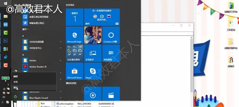Minimize the registry window behind Start
Image resolution: width=239 pixels, height=107 pixels.
click(173, 25)
